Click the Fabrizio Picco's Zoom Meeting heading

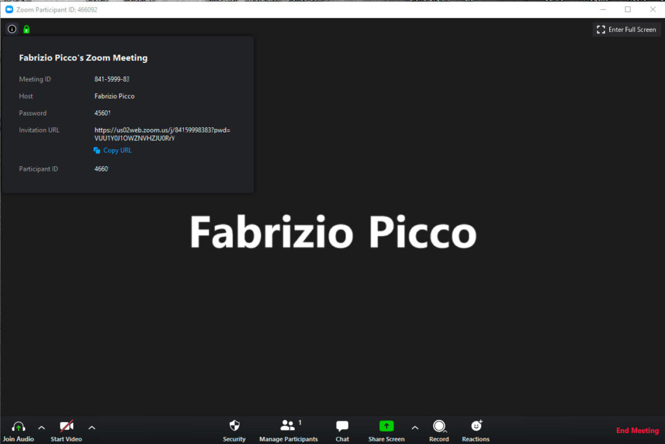click(x=83, y=58)
